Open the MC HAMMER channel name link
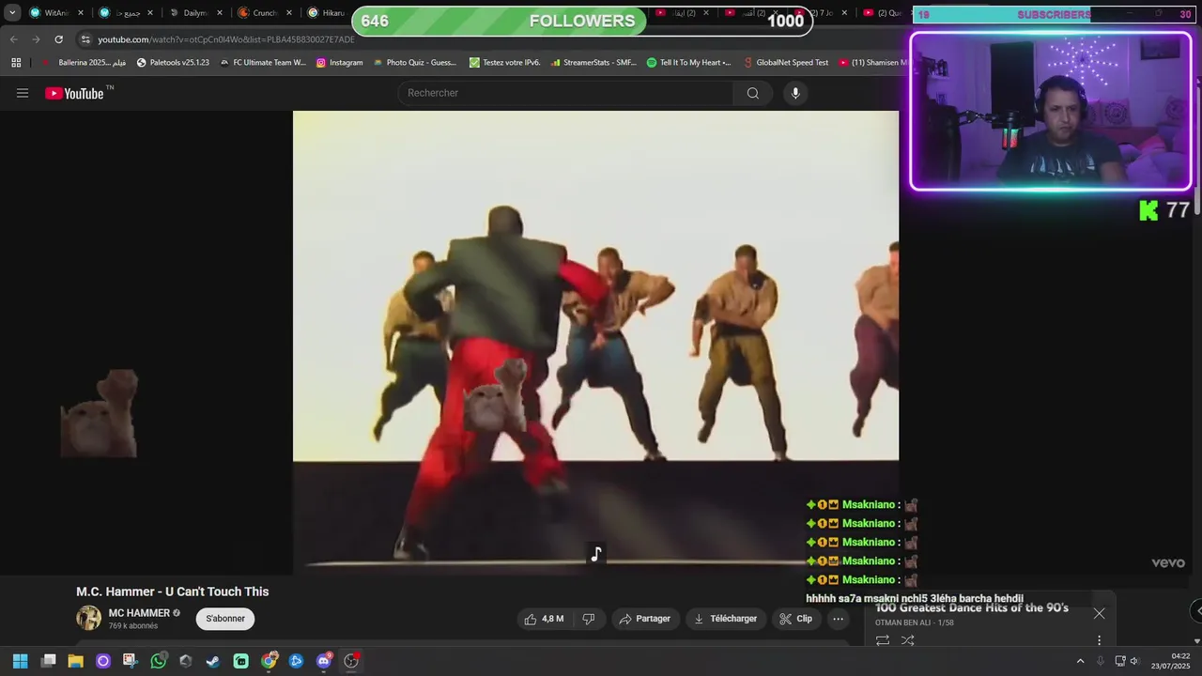The image size is (1202, 676). [x=139, y=613]
